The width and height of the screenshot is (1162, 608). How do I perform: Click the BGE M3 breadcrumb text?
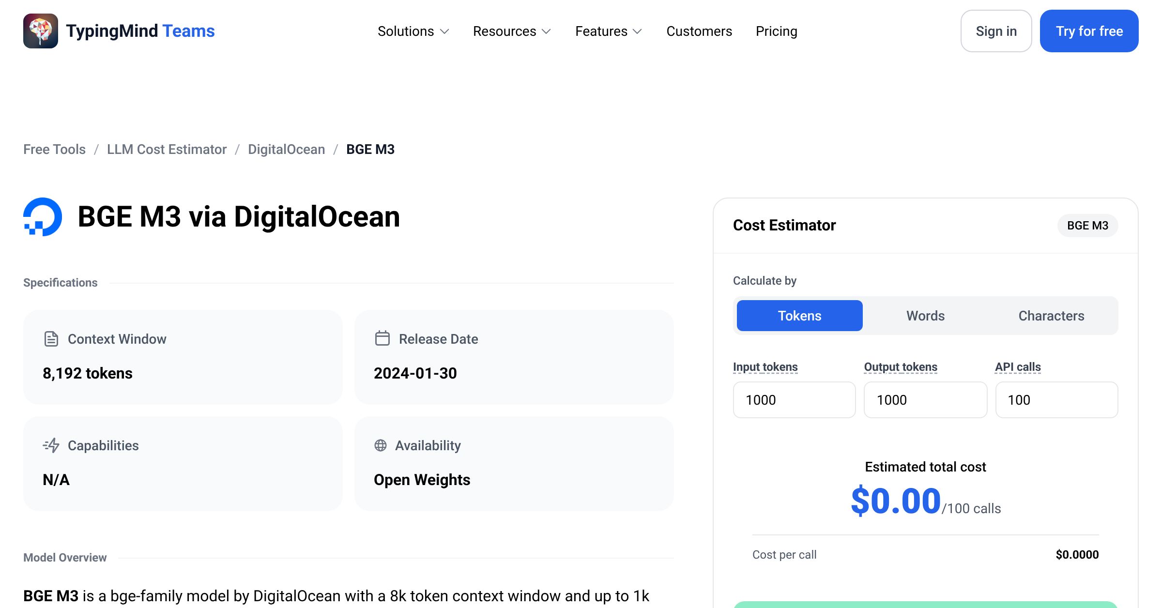pos(370,149)
